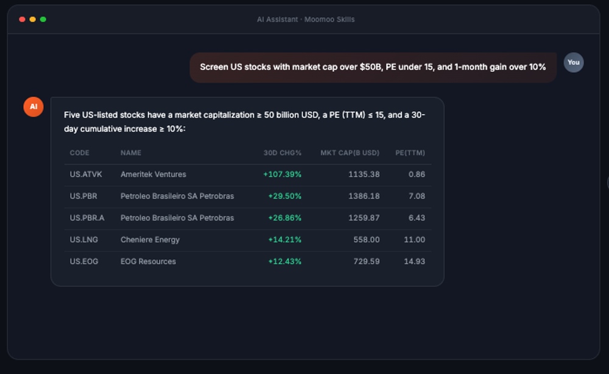Click market cap value 558.00
Image resolution: width=609 pixels, height=374 pixels.
tap(366, 239)
